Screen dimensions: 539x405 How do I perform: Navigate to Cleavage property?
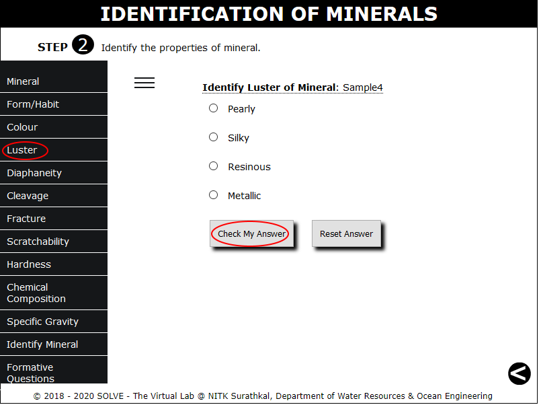click(54, 196)
